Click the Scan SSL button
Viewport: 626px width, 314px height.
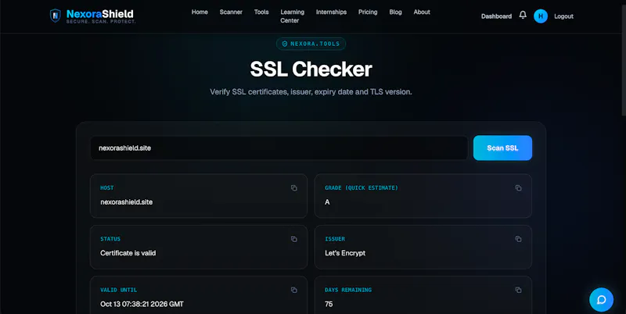coord(502,148)
